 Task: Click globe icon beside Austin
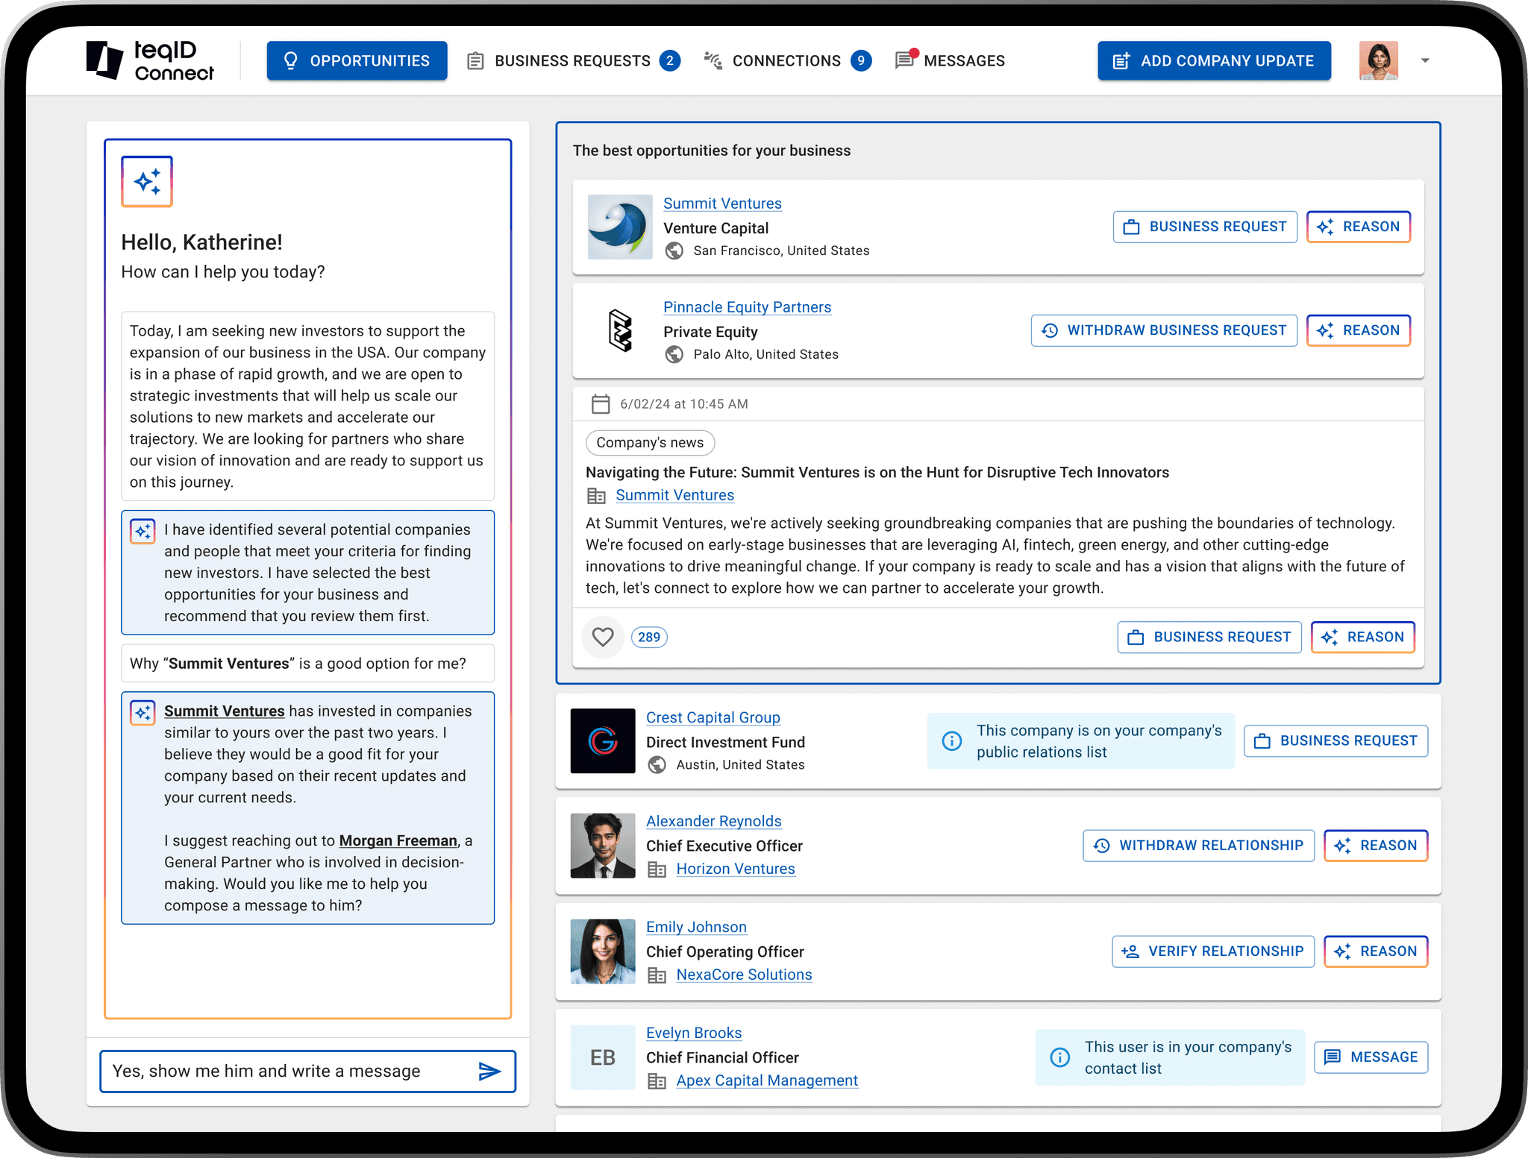click(x=657, y=765)
